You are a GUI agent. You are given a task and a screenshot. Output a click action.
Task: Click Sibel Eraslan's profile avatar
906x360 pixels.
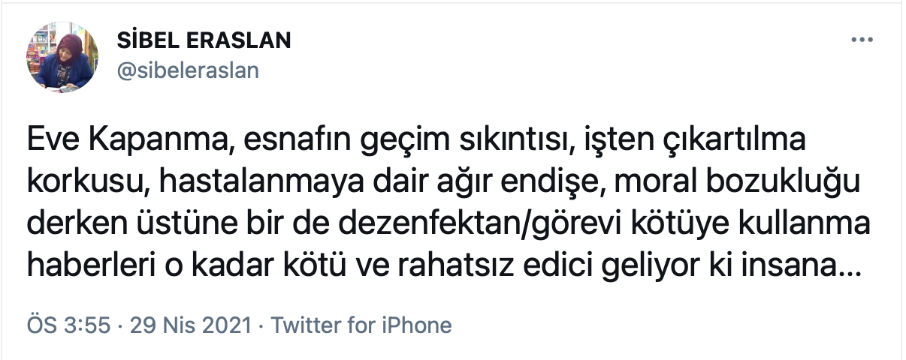(63, 57)
